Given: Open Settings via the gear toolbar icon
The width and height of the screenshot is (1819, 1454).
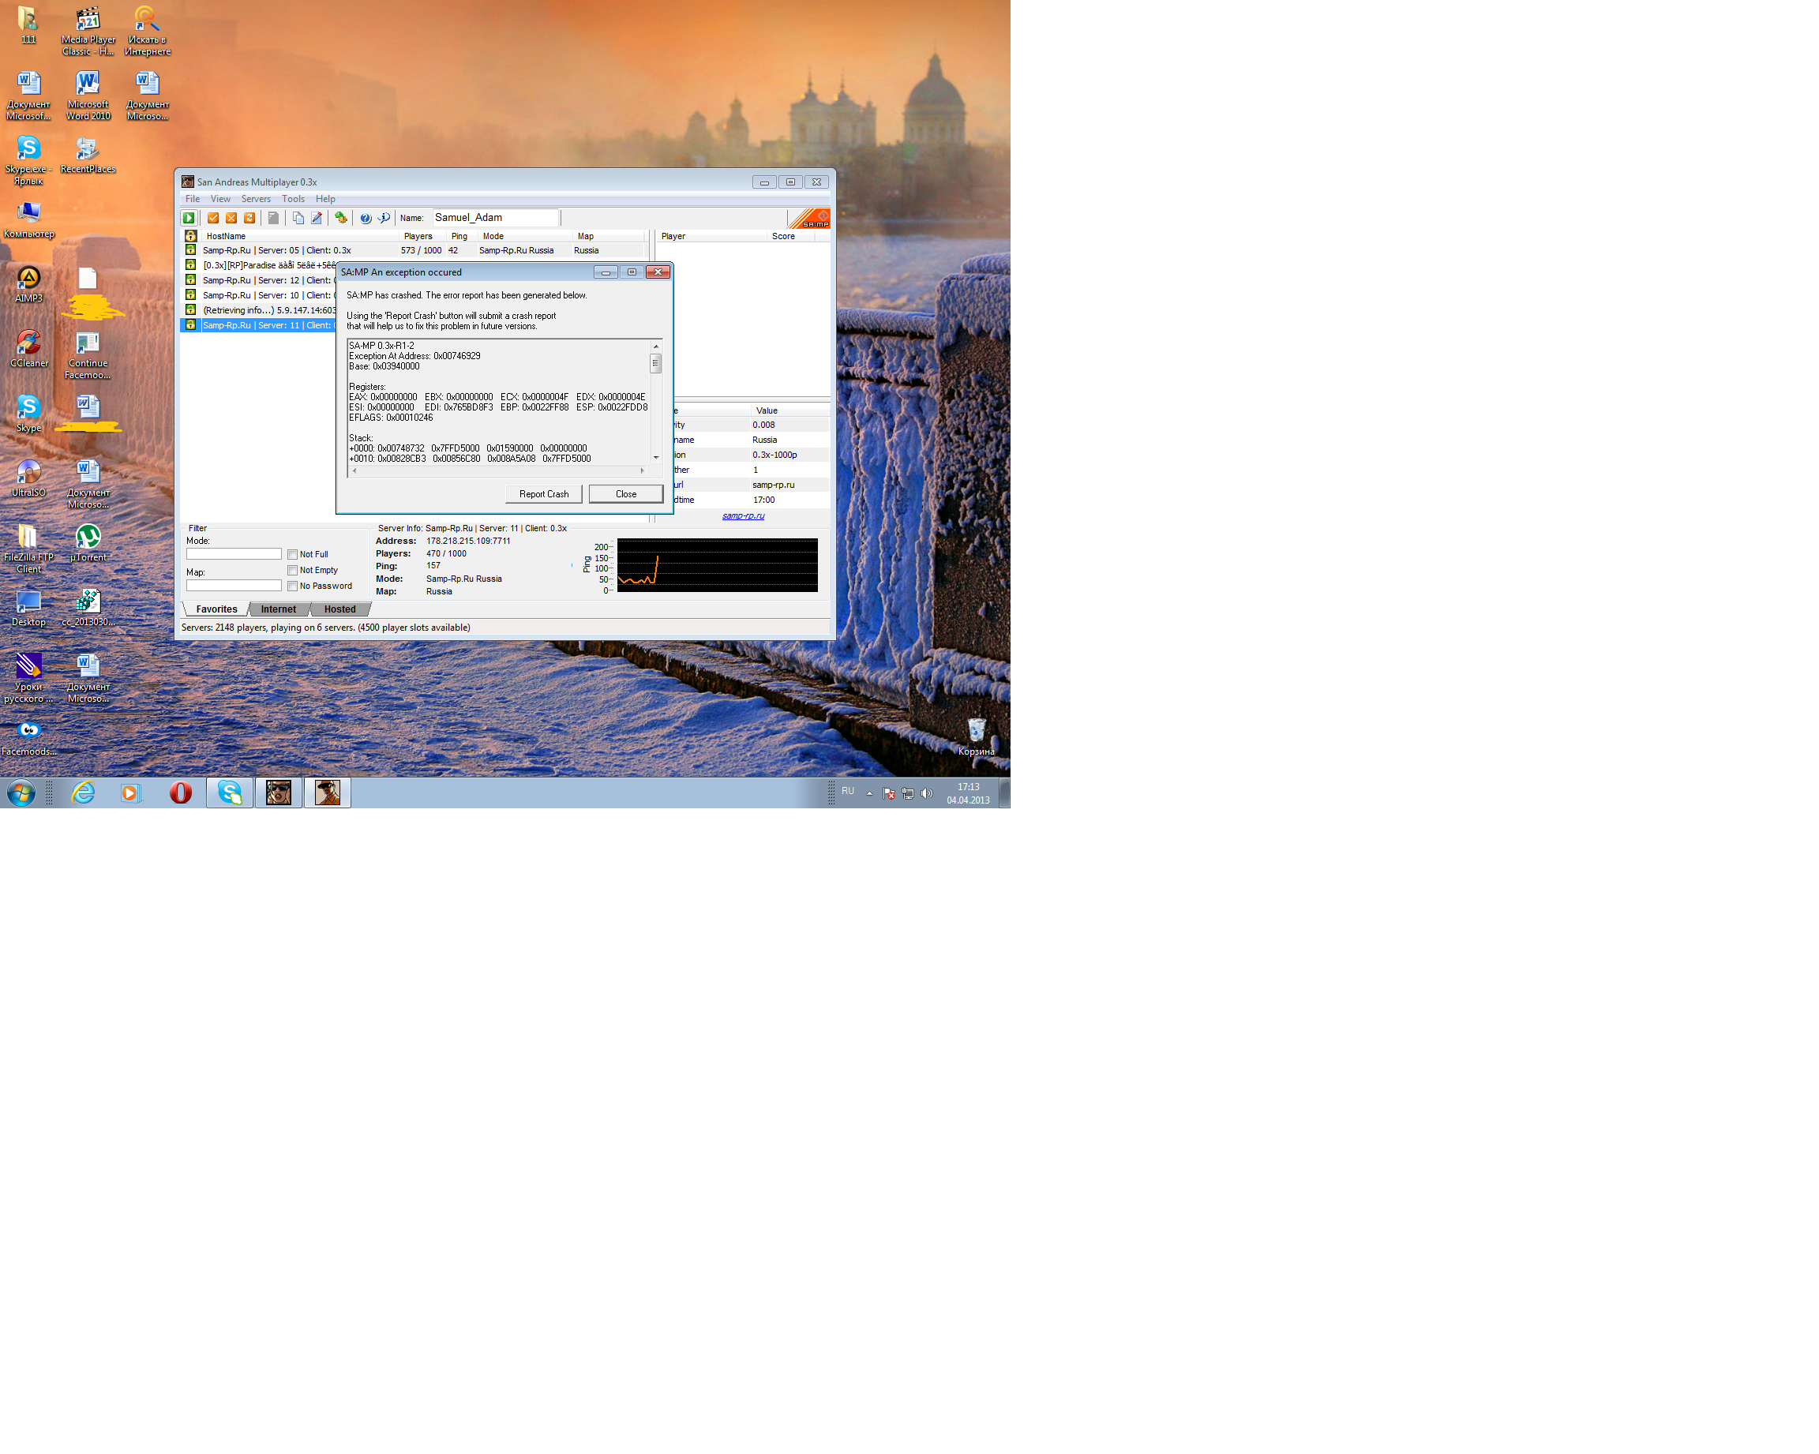Looking at the screenshot, I should [x=341, y=218].
